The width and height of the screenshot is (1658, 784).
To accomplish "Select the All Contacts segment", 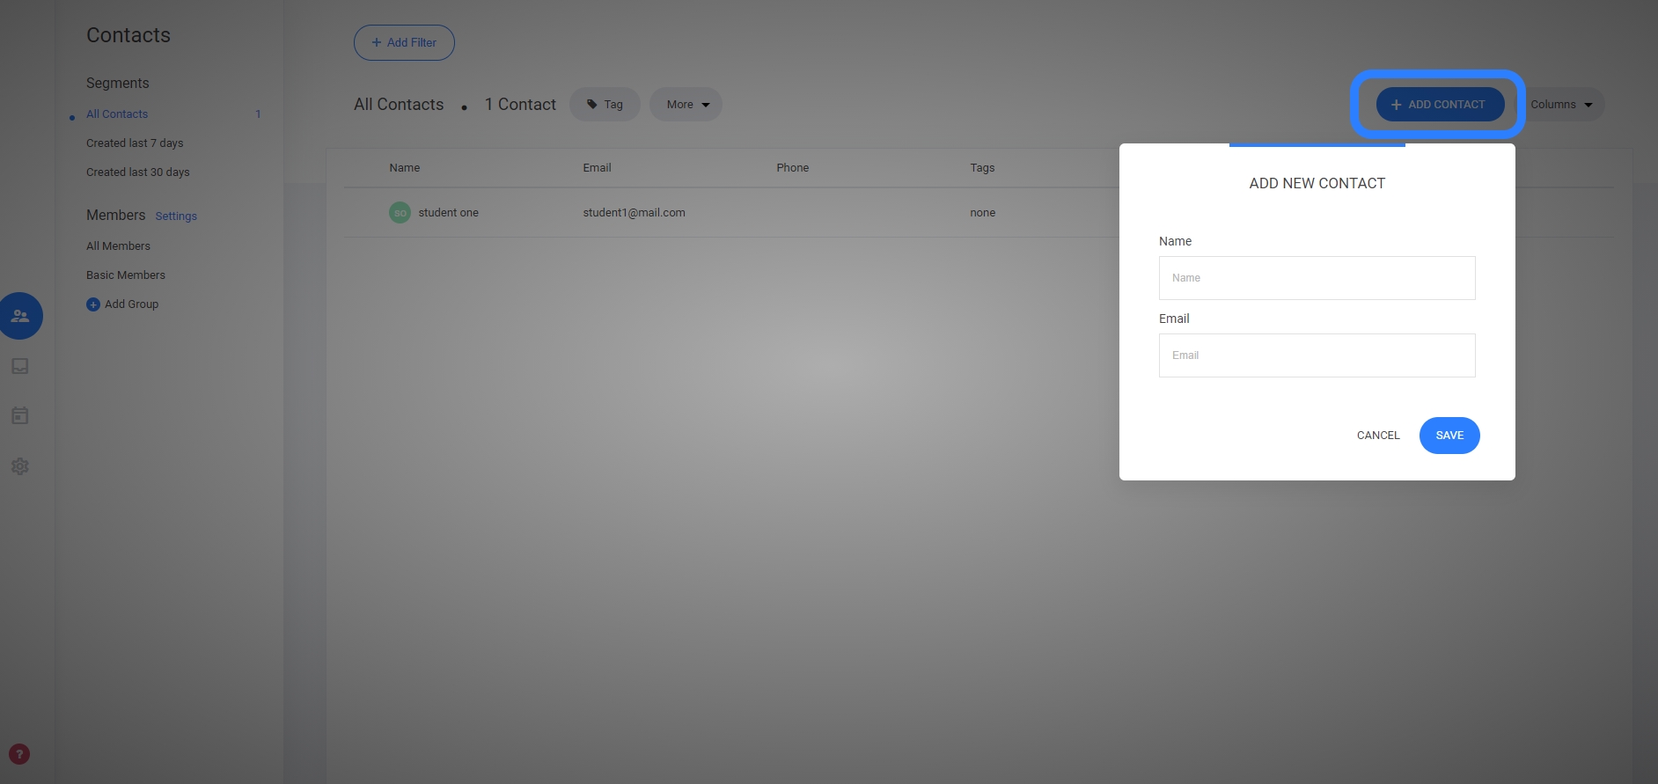I will [117, 114].
